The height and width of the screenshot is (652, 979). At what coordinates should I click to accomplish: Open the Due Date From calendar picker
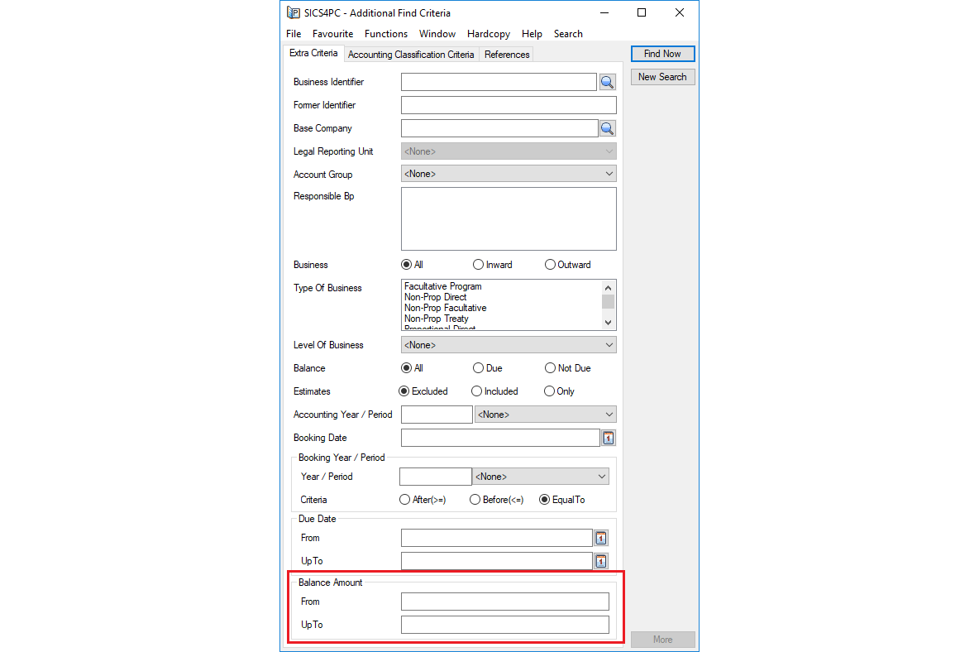[601, 538]
